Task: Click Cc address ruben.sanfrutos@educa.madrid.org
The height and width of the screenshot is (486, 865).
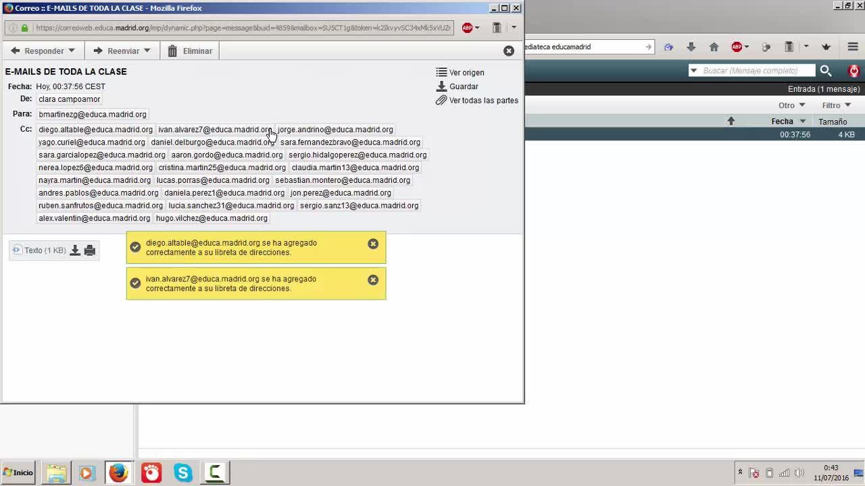Action: (x=101, y=206)
